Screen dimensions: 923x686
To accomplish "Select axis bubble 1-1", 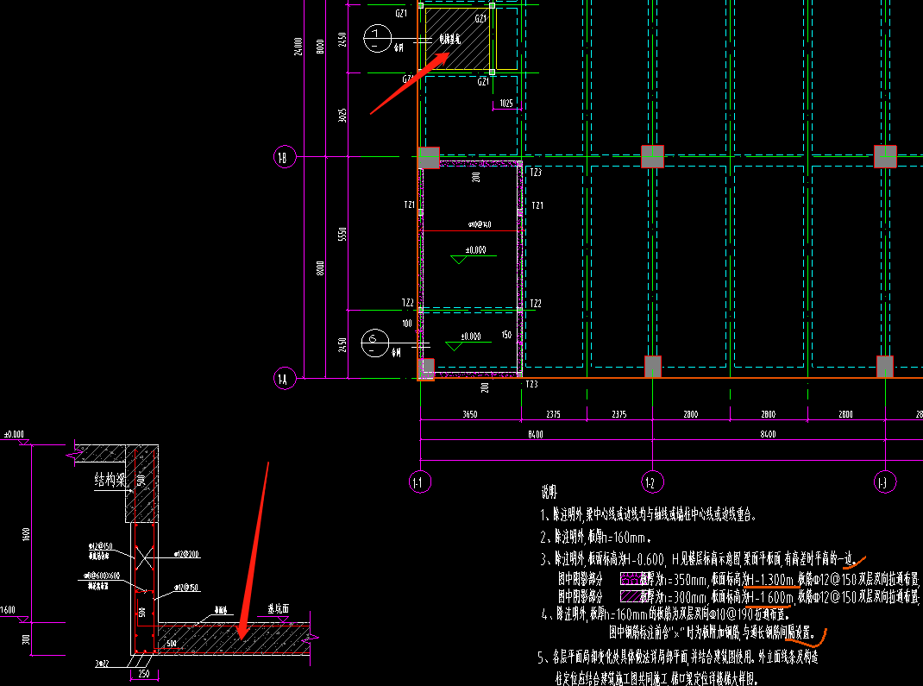I will 420,483.
